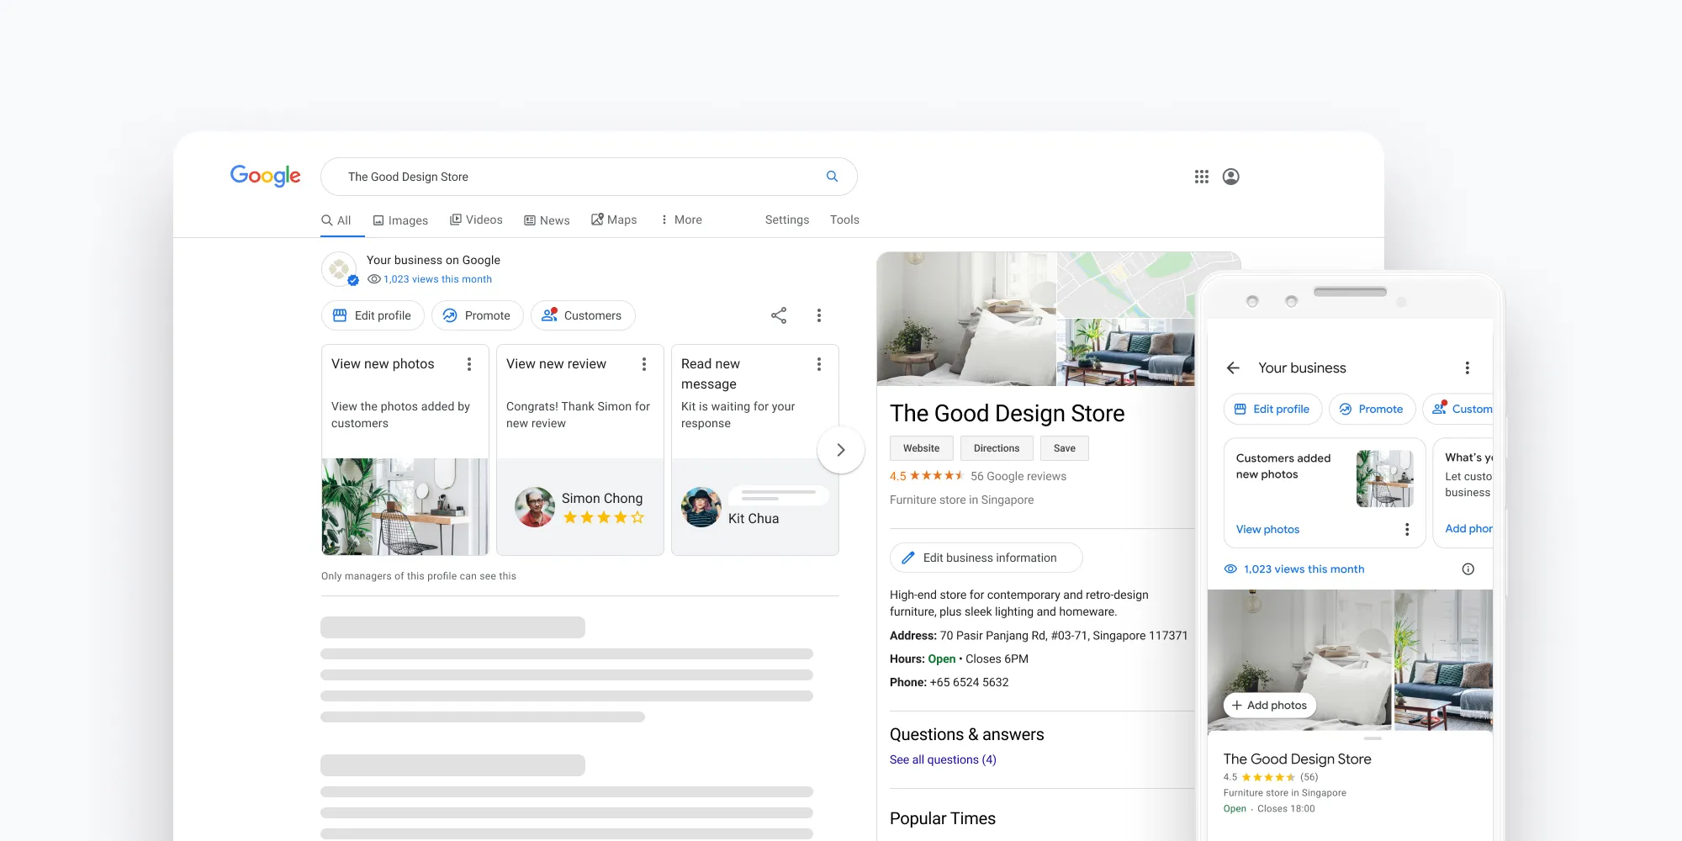The height and width of the screenshot is (841, 1682).
Task: Click Kit Chua's profile picture
Action: click(701, 507)
